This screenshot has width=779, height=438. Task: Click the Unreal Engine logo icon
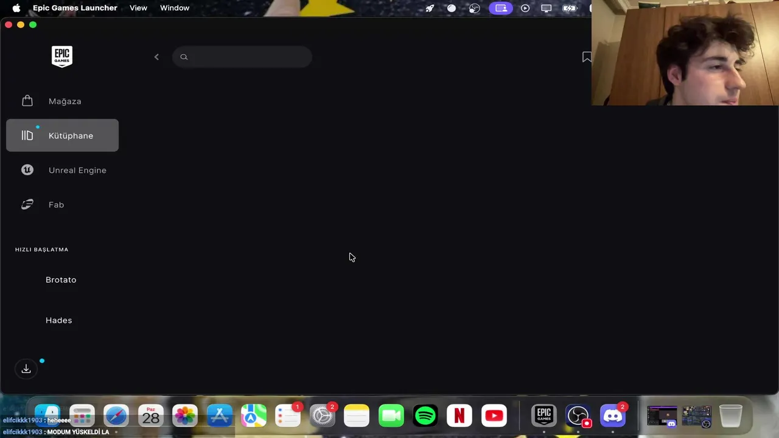tap(27, 170)
